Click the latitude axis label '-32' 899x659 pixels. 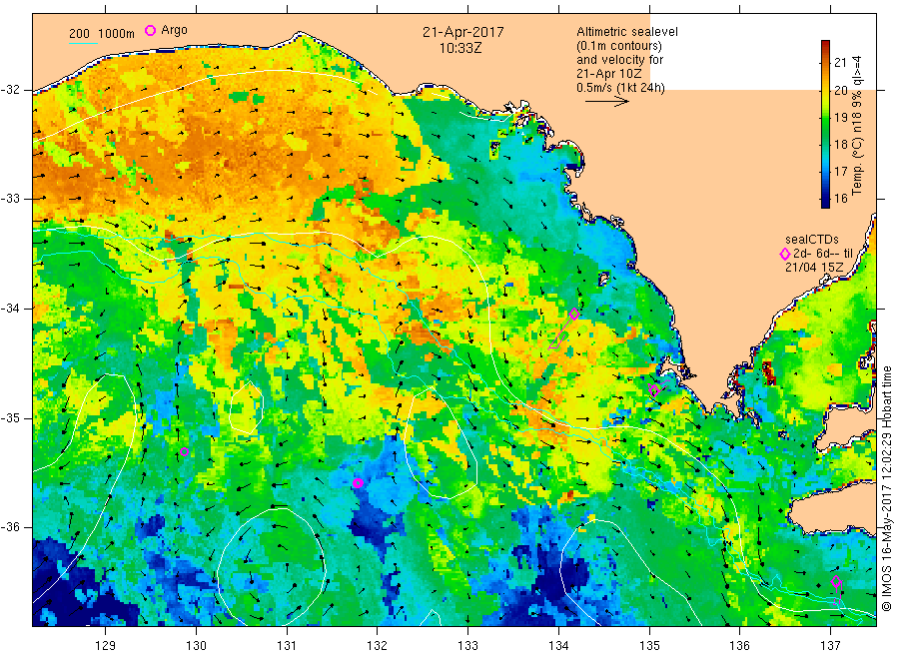pos(10,90)
